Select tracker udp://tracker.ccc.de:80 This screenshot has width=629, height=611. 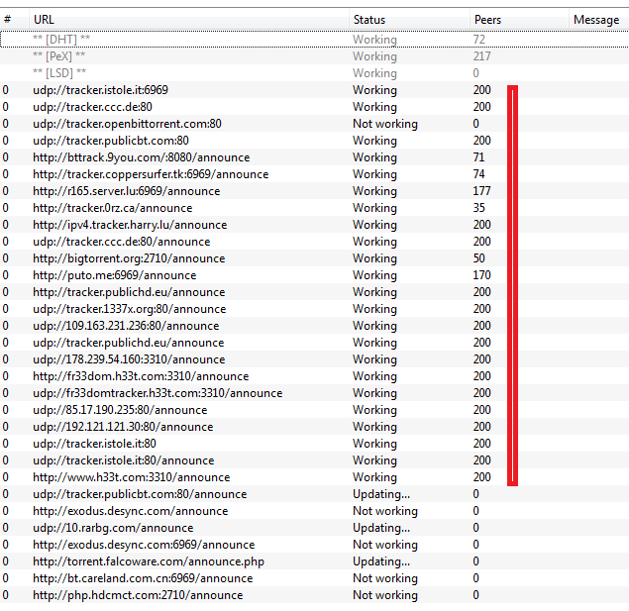point(315,107)
